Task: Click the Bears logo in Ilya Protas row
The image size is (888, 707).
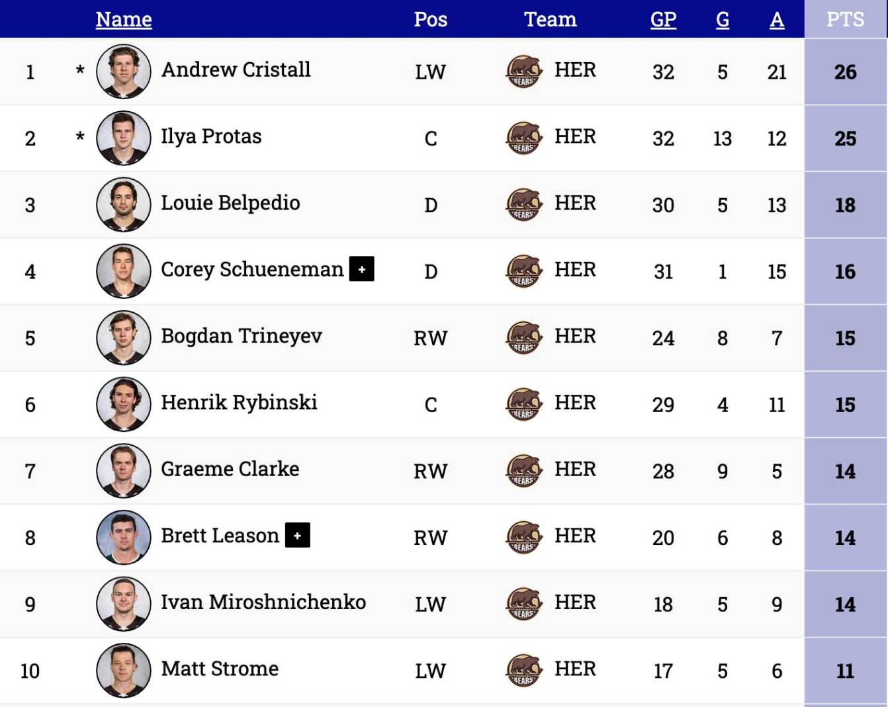Action: [523, 138]
